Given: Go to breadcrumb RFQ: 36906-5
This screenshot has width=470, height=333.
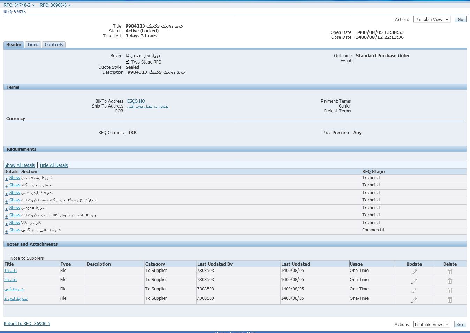Looking at the screenshot, I should tap(53, 5).
